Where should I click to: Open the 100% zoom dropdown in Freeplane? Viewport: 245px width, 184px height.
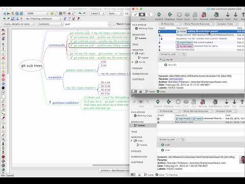[37, 13]
